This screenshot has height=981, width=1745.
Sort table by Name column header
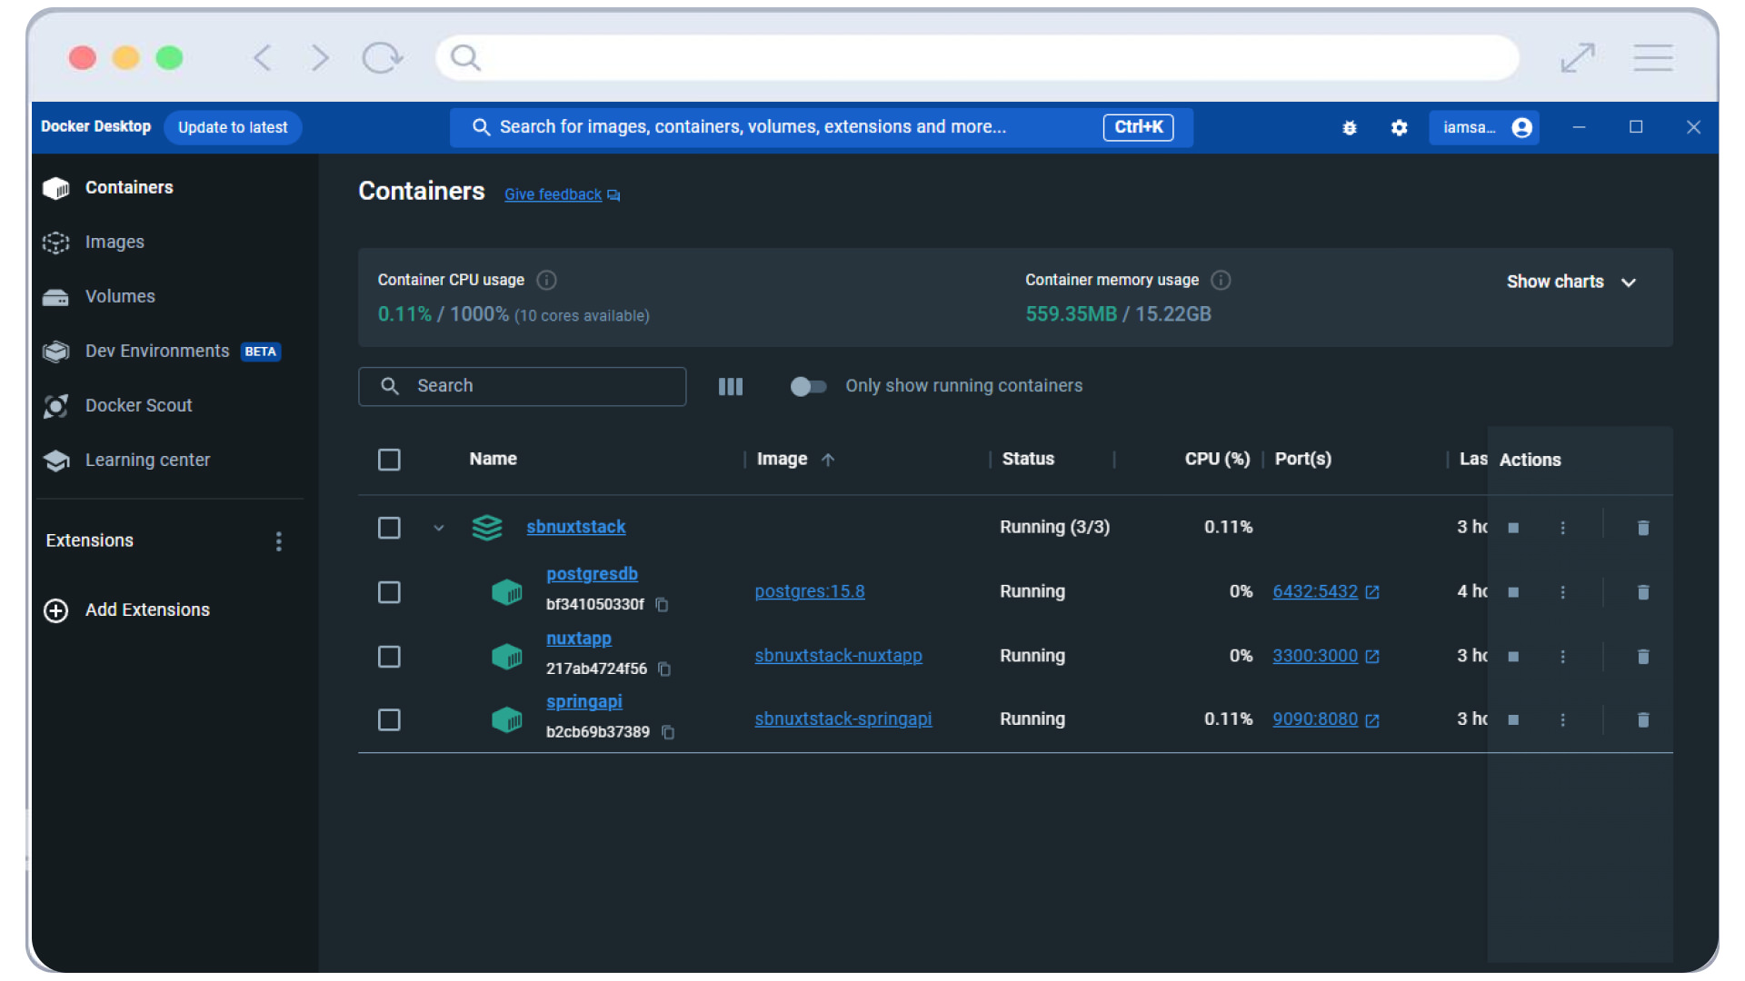click(x=494, y=460)
